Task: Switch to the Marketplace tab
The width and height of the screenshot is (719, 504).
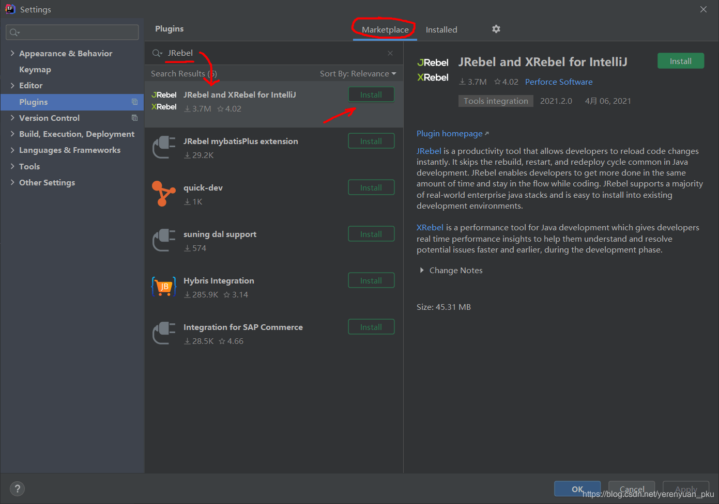Action: [385, 30]
